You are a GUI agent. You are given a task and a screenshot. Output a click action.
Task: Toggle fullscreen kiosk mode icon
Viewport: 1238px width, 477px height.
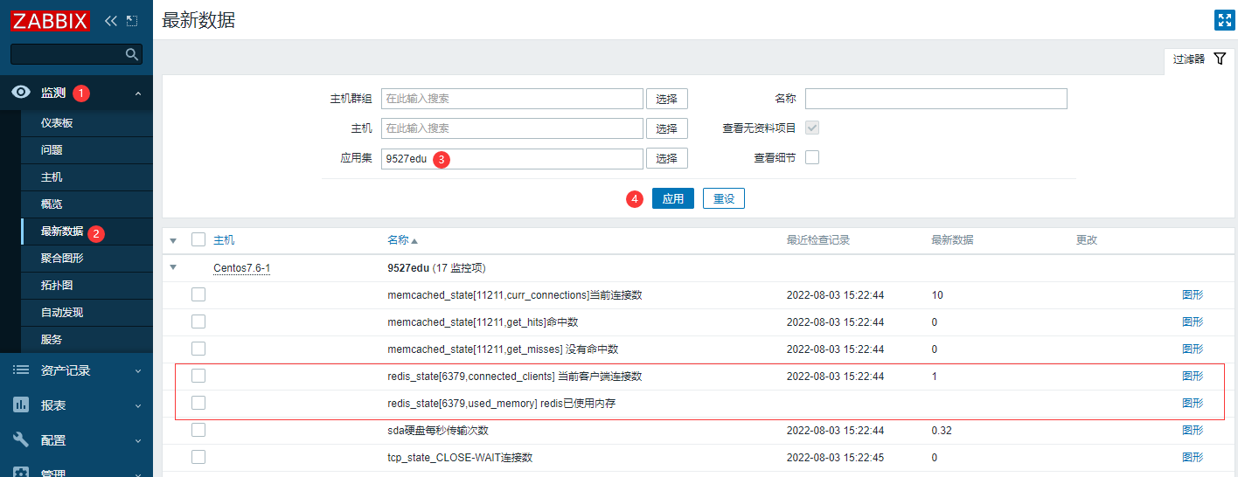click(x=1223, y=21)
